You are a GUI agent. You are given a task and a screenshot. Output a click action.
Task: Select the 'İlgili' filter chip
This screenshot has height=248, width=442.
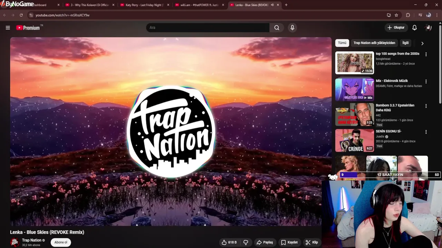405,43
